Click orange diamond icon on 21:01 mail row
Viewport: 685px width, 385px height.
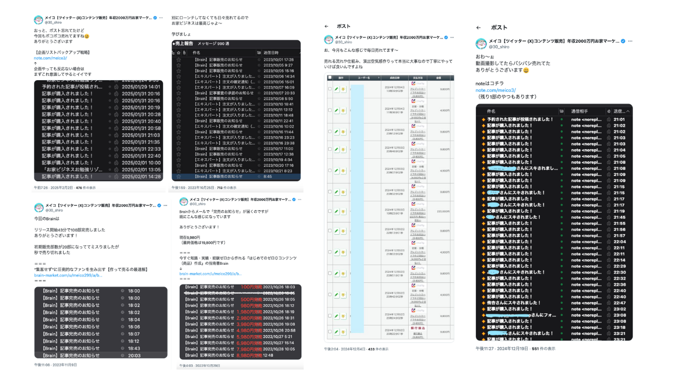(483, 119)
